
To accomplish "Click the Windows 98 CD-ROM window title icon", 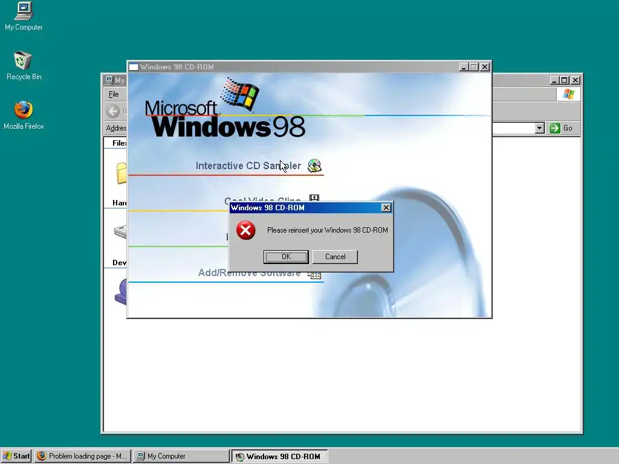I will click(134, 67).
